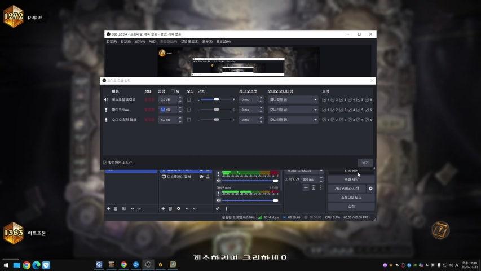
Task: Click the microphone icon of the 마이크/Aux row
Action: 106,110
